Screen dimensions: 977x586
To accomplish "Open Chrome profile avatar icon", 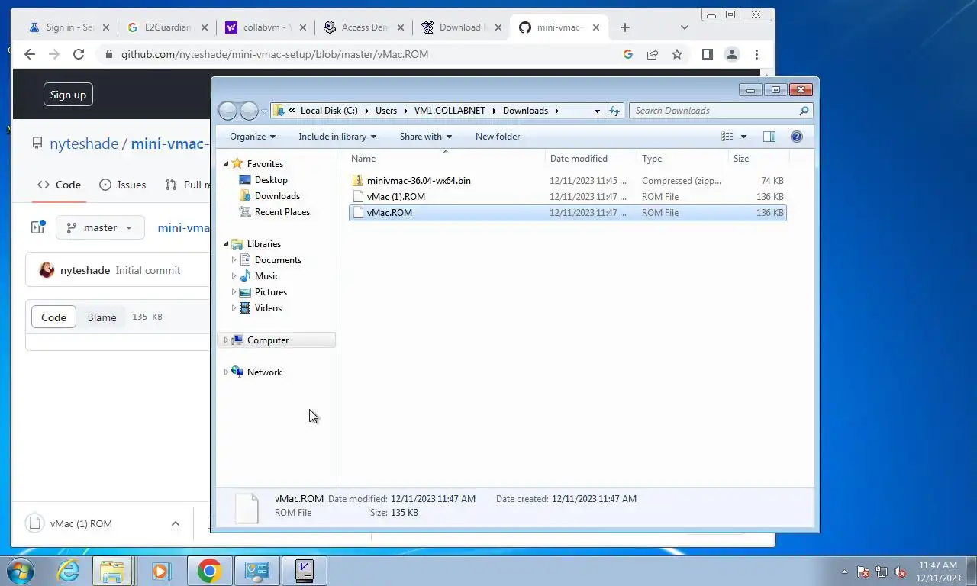I will [732, 54].
